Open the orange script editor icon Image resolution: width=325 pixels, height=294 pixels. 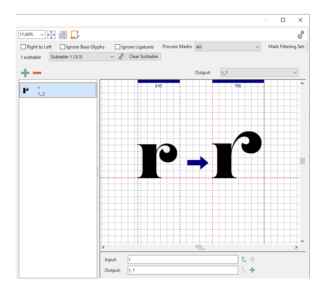click(75, 35)
